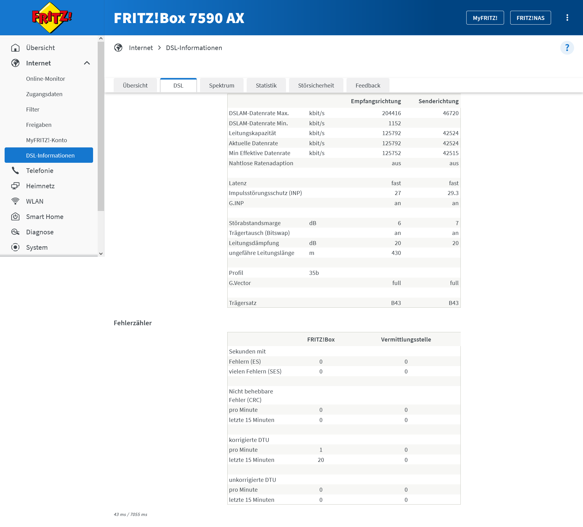Click the Diagnose pulse icon
The height and width of the screenshot is (527, 583).
click(15, 232)
